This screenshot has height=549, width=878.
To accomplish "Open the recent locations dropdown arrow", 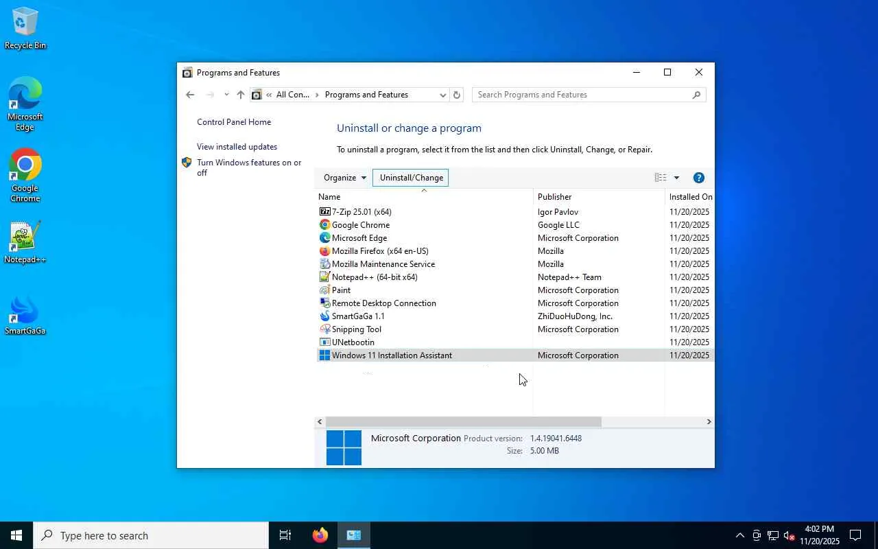I will [226, 95].
